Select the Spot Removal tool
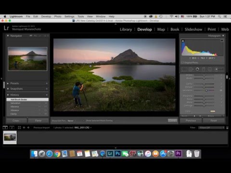Screen dimensions: 231x173 [191, 69]
